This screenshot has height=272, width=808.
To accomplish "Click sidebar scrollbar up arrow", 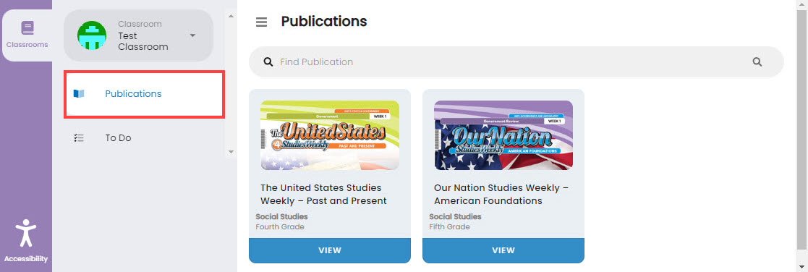I will pyautogui.click(x=231, y=16).
